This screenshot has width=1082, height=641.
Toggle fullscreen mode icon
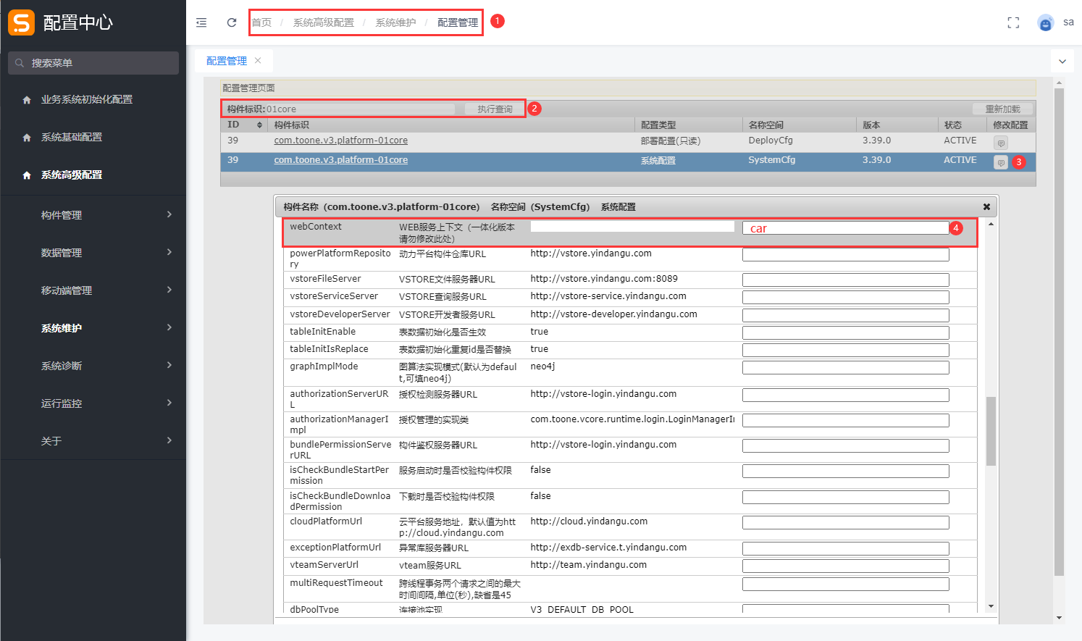(1013, 22)
